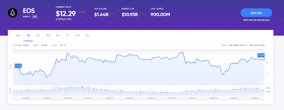The image size is (284, 110).
Task: Click the 1.09B volume label
Action: [140, 92]
